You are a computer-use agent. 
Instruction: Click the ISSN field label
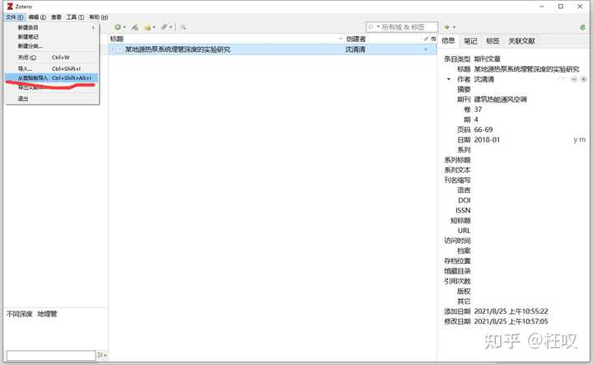[x=463, y=210]
